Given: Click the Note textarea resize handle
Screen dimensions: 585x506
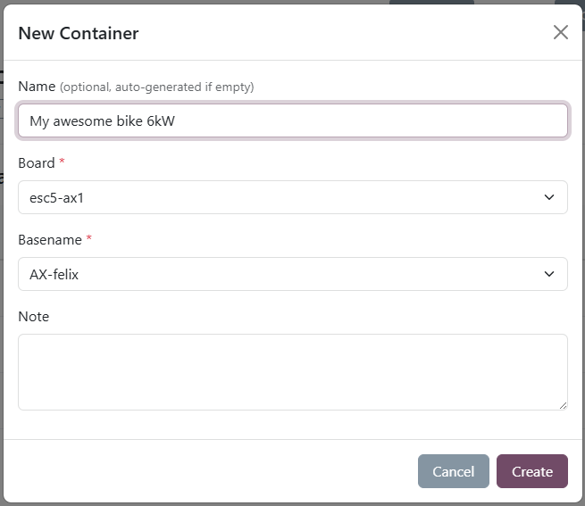Looking at the screenshot, I should [563, 406].
